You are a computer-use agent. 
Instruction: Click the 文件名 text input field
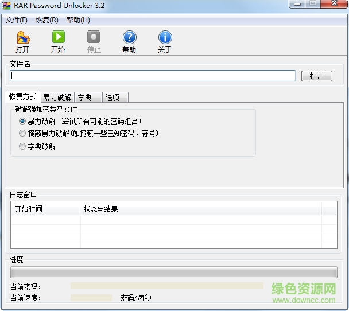(152, 76)
